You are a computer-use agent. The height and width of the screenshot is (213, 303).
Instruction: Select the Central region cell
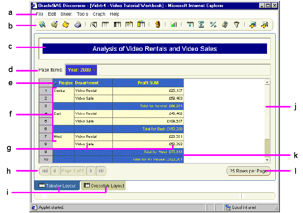[x=63, y=95]
